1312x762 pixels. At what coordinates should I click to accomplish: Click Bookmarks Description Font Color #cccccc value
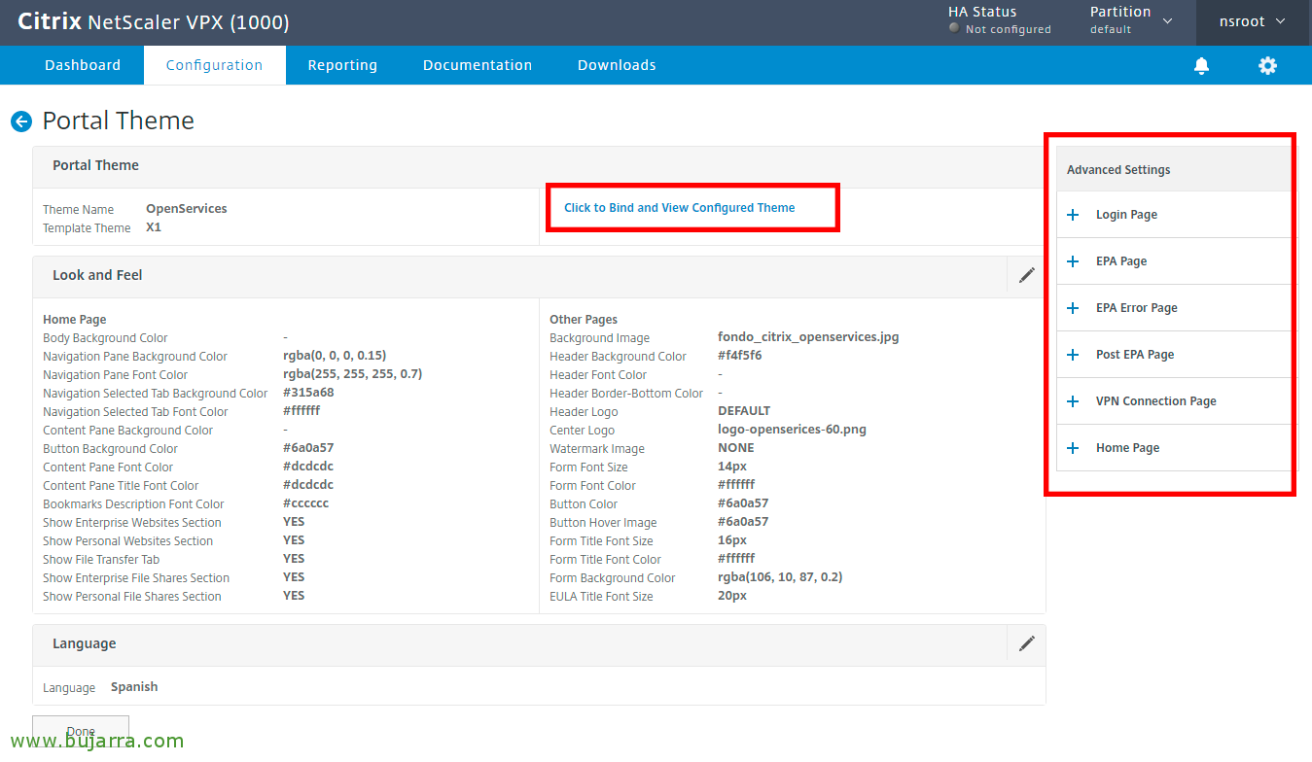click(x=306, y=503)
